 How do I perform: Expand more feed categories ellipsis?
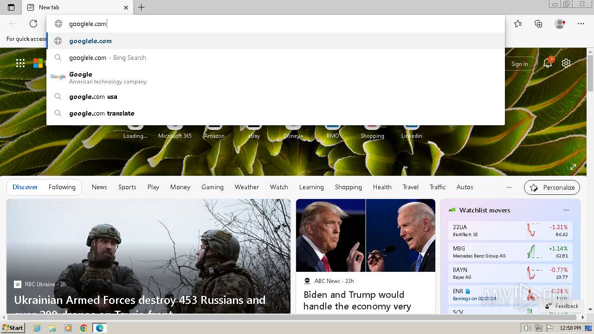pos(509,187)
